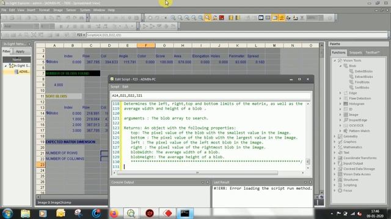The width and height of the screenshot is (391, 219).
Task: Click the red grid icon in toolbar
Action: pos(221,18)
